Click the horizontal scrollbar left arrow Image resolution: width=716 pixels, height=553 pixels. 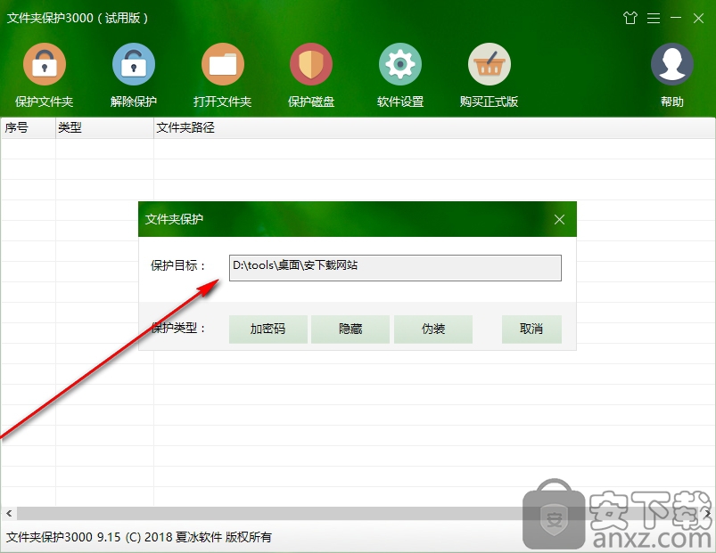click(9, 513)
